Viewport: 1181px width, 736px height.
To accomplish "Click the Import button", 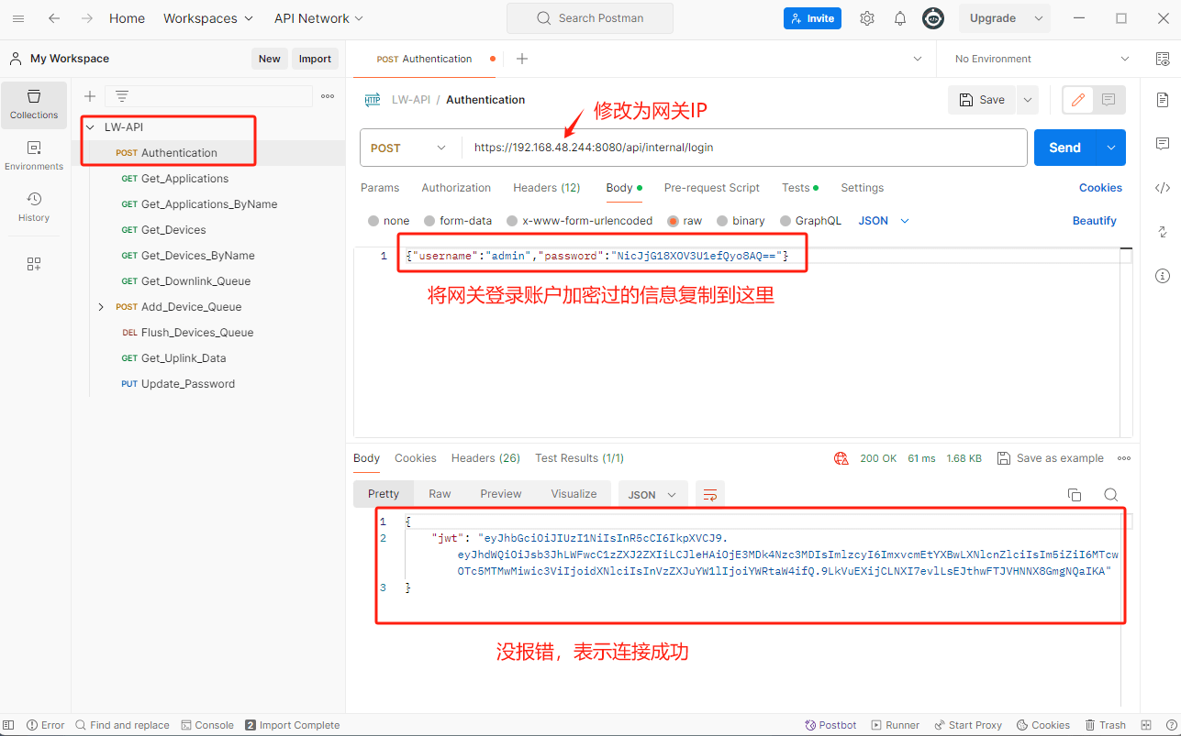I will point(315,59).
